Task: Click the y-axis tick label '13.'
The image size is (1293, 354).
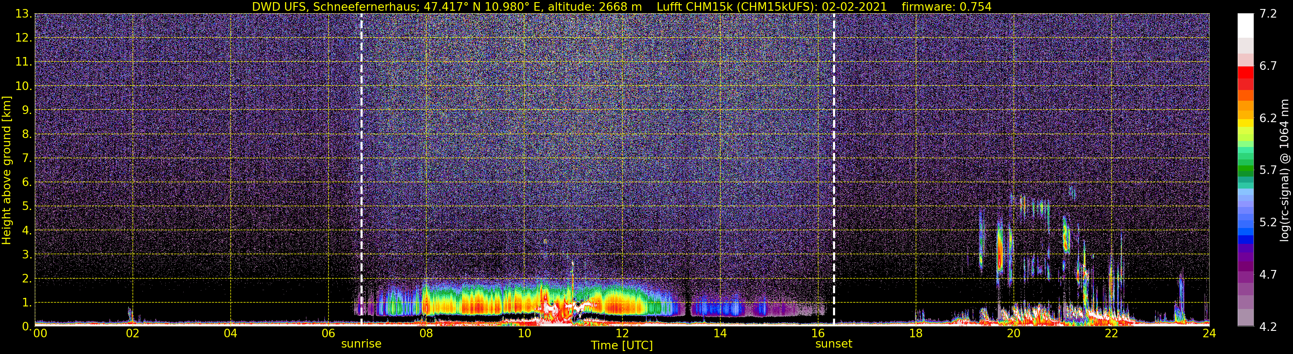Action: pos(24,14)
